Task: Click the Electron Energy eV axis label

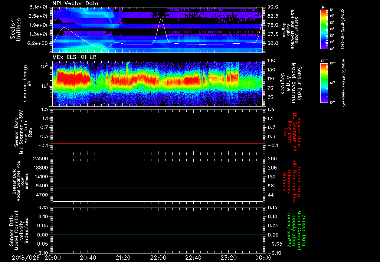Action: click(x=27, y=83)
